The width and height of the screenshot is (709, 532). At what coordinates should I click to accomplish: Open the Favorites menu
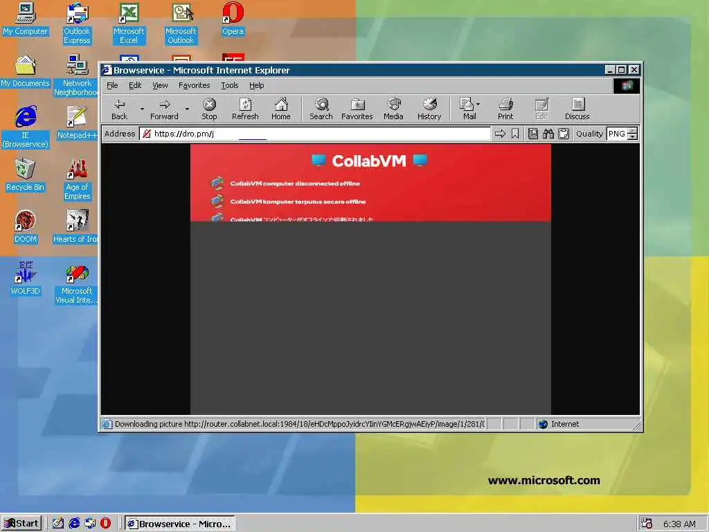[195, 85]
